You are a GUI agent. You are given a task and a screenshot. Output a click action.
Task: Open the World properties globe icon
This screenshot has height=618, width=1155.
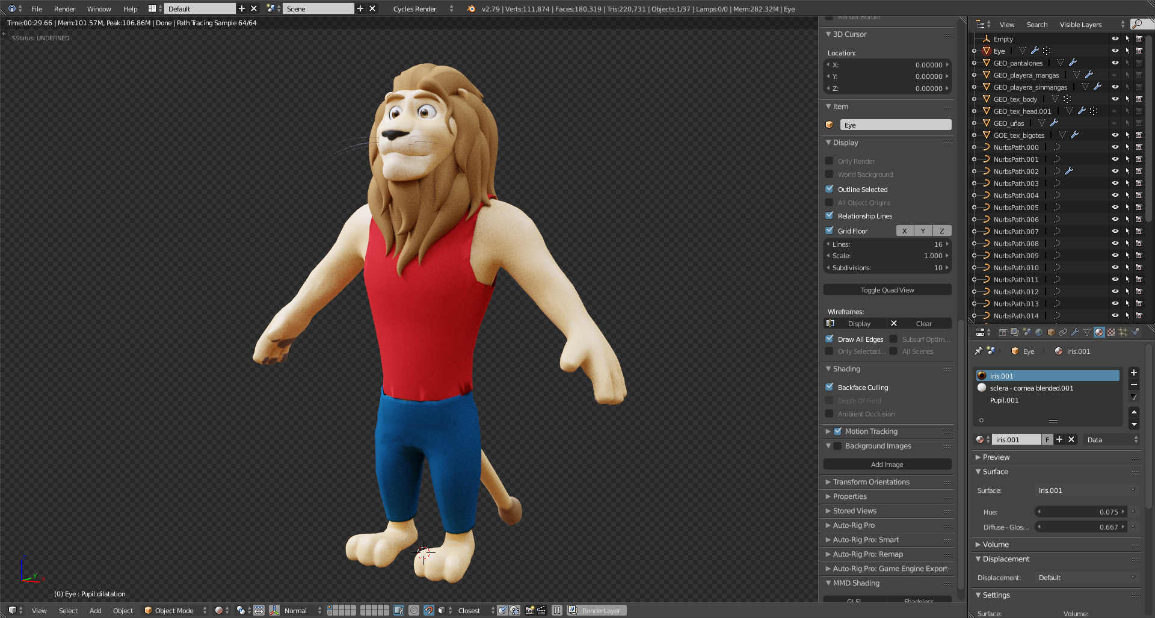click(1039, 332)
